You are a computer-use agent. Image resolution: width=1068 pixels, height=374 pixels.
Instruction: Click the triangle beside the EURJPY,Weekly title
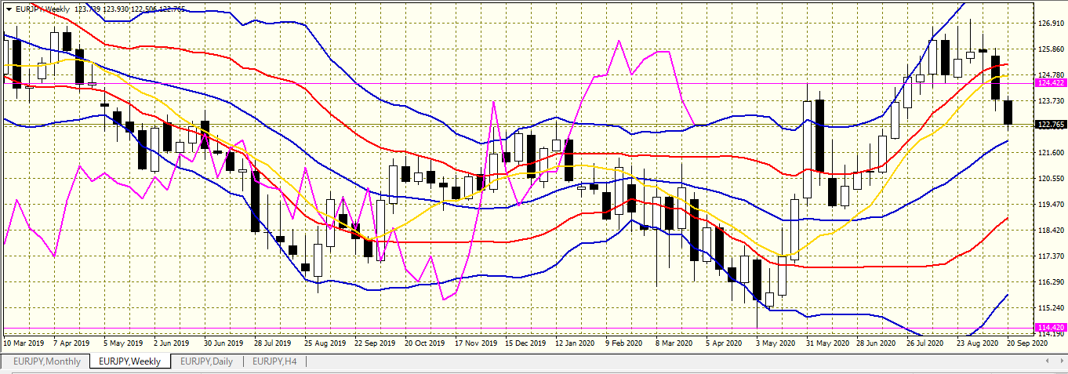click(9, 9)
